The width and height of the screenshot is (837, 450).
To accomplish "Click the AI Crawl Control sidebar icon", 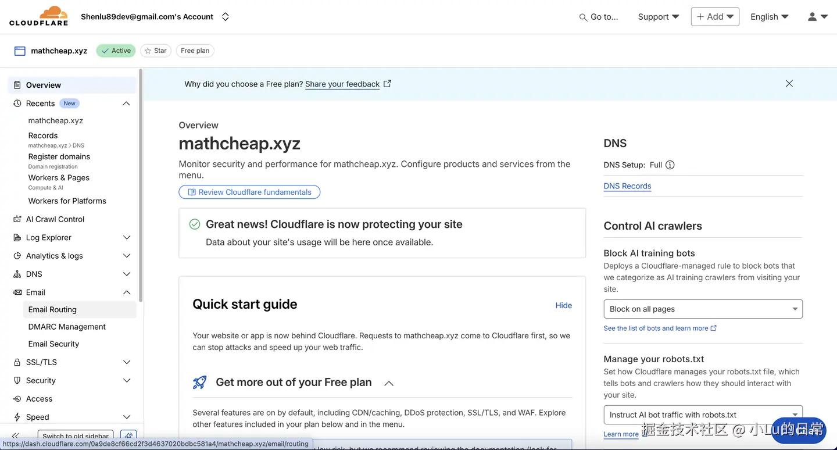I will [x=17, y=219].
